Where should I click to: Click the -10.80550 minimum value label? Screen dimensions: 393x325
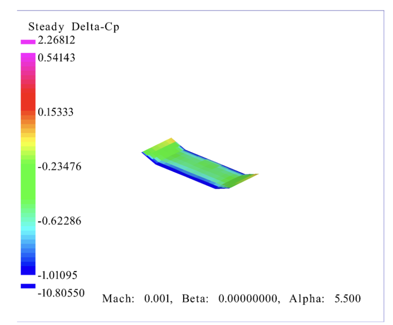[x=61, y=293]
